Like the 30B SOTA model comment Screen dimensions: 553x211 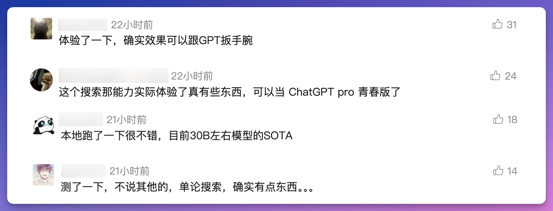click(x=498, y=119)
